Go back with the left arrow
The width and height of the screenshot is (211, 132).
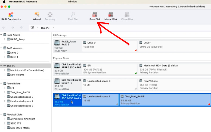[x=4, y=28]
